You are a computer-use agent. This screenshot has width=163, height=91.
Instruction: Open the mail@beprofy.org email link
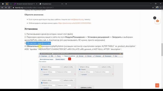(77, 19)
